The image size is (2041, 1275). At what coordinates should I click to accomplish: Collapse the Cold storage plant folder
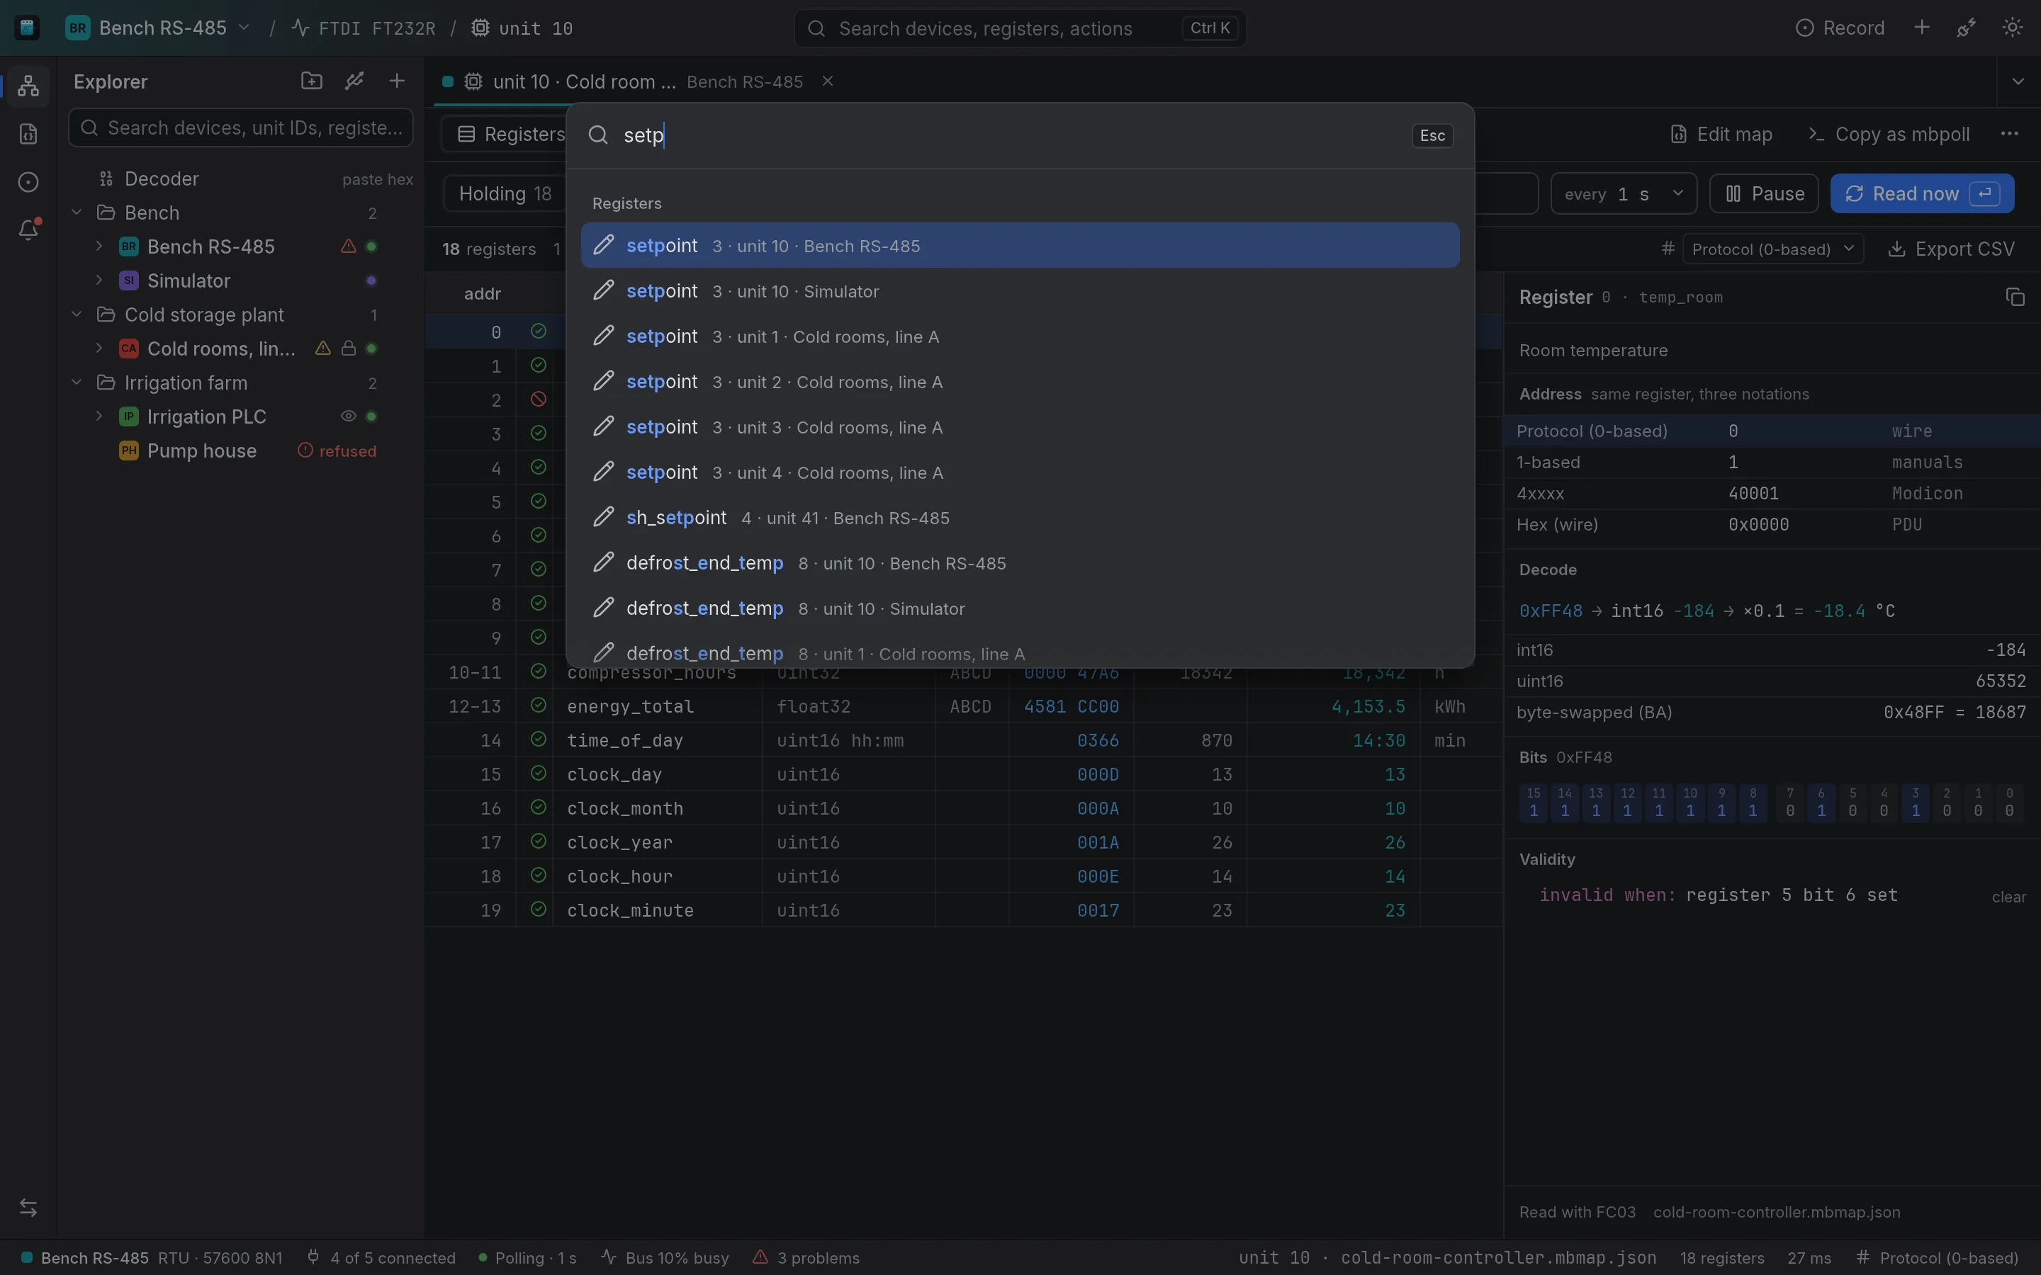(x=77, y=314)
